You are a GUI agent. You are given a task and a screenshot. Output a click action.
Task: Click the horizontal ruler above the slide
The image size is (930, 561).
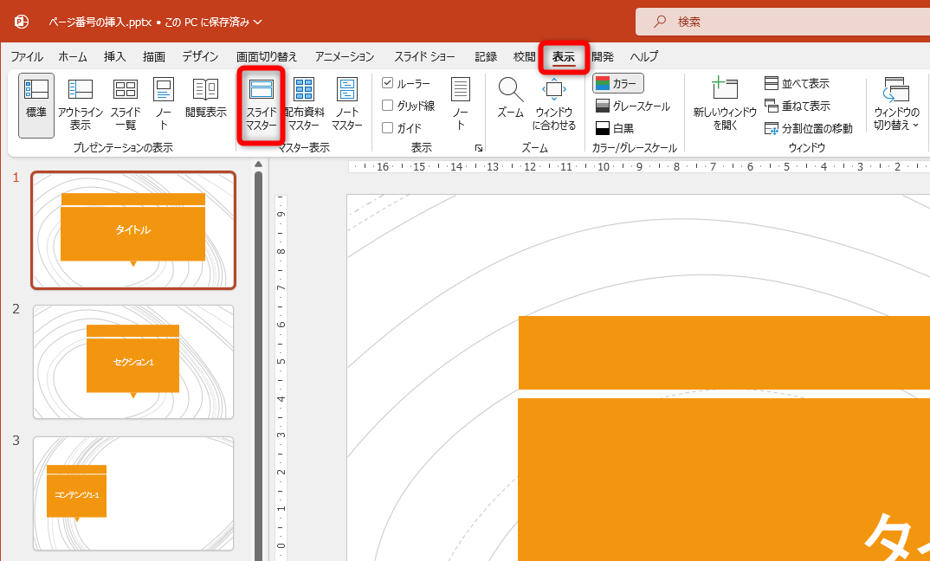click(639, 166)
